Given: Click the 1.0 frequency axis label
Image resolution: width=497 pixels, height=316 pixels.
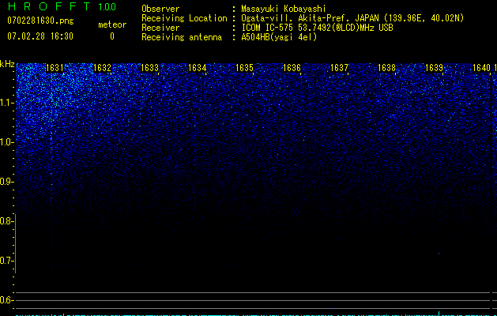Looking at the screenshot, I should [6, 142].
